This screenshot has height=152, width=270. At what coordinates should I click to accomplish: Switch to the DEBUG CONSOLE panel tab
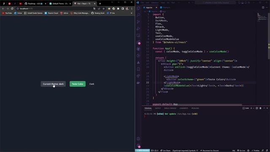[x=170, y=108]
